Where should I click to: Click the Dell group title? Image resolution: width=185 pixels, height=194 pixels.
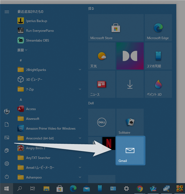(91, 103)
